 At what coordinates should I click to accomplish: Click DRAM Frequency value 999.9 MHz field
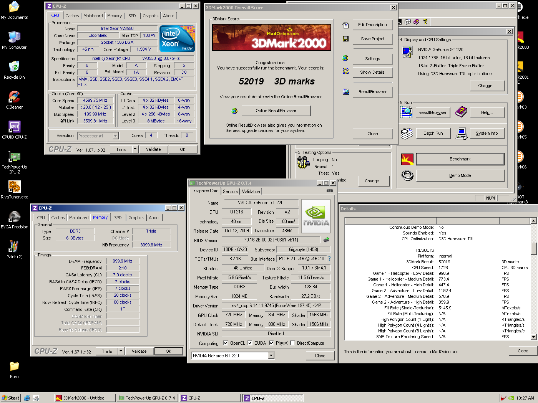123,261
